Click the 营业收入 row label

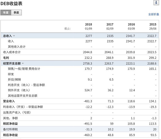9,101
